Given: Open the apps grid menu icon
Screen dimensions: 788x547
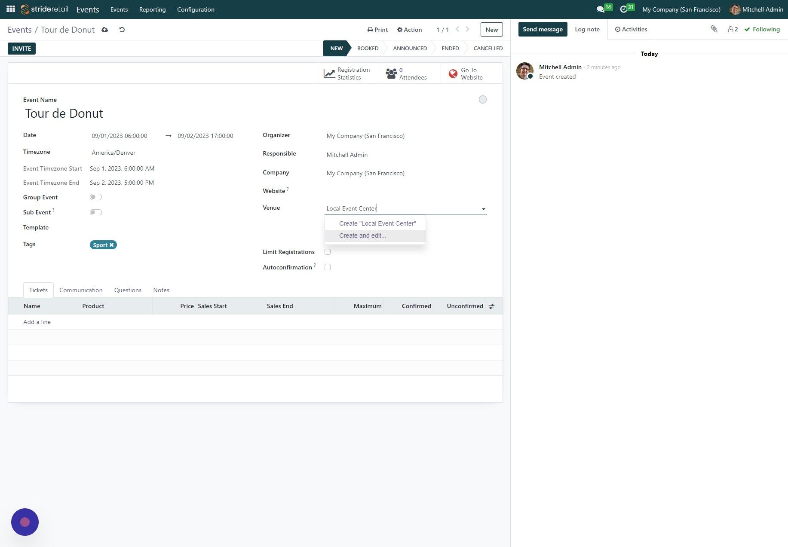Looking at the screenshot, I should (11, 9).
